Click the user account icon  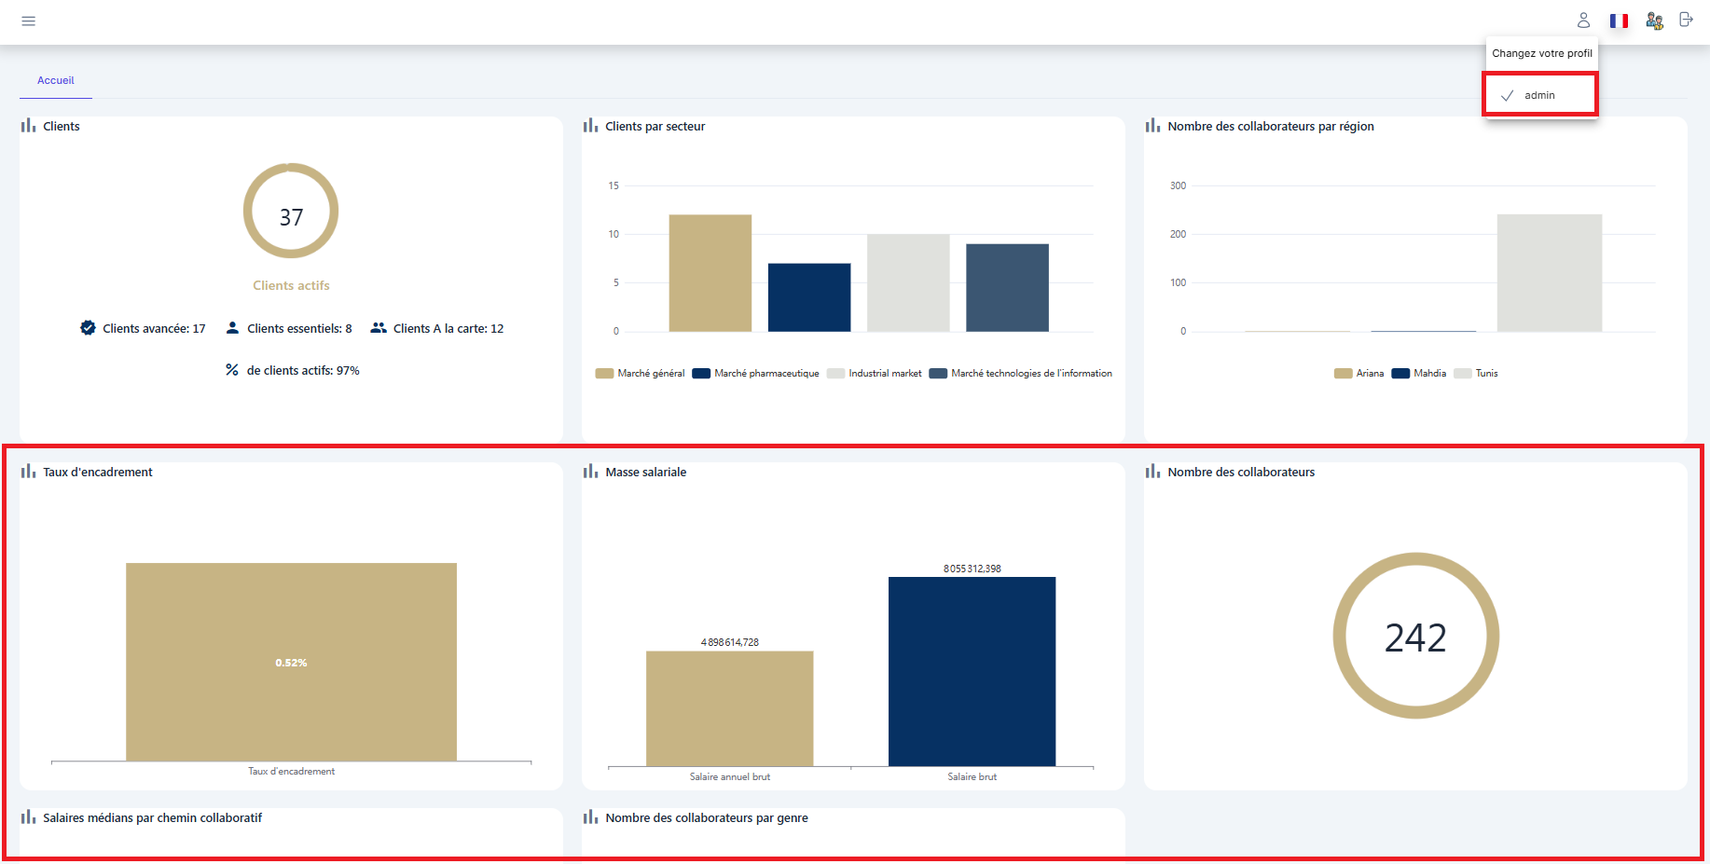click(x=1583, y=21)
